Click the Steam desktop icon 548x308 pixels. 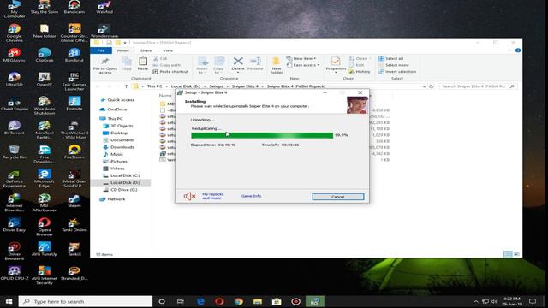(x=74, y=201)
